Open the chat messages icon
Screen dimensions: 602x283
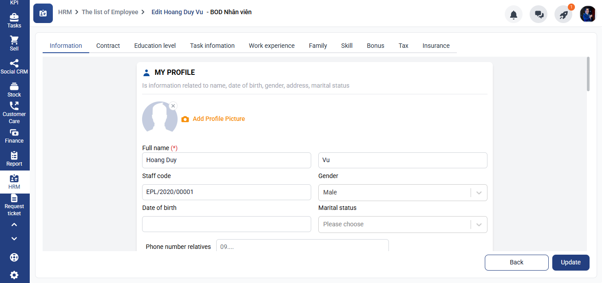[x=539, y=15]
